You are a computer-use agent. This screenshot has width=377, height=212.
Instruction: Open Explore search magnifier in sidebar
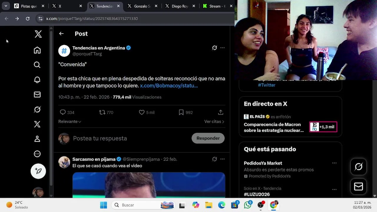[x=37, y=65]
